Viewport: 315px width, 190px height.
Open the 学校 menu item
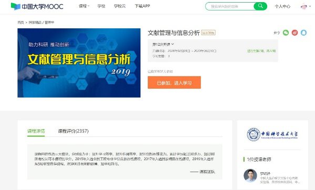pos(101,6)
